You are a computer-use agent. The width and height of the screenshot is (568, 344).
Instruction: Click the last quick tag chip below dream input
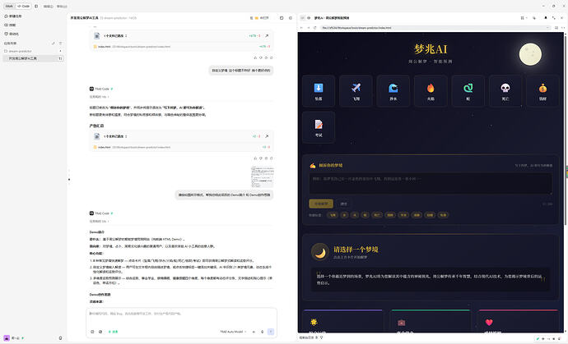pyautogui.click(x=443, y=215)
